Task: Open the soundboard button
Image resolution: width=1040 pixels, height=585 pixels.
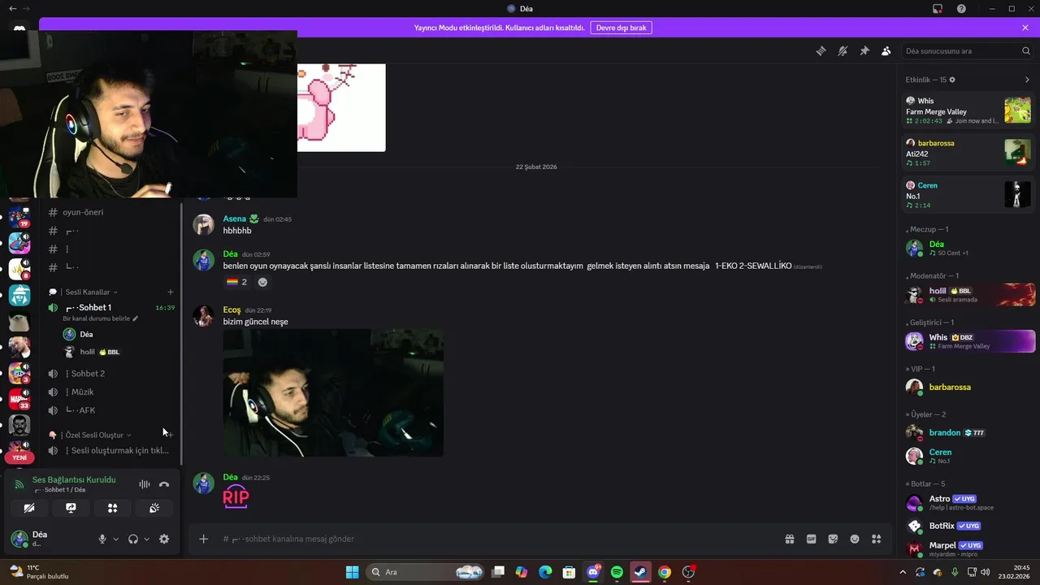Action: coord(154,508)
